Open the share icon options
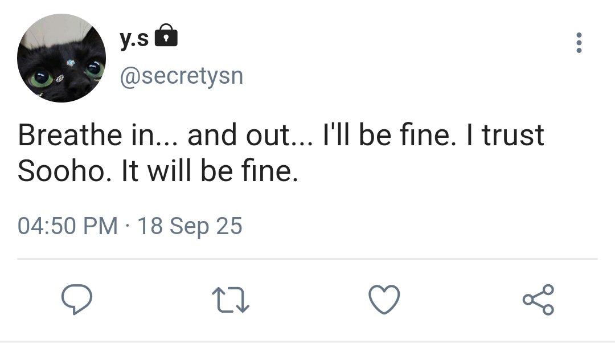The image size is (615, 352). (x=538, y=300)
